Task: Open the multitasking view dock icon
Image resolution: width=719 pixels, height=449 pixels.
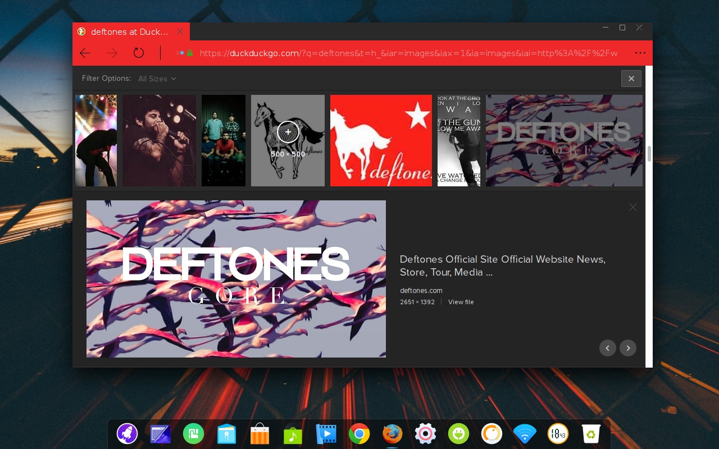Action: [161, 434]
